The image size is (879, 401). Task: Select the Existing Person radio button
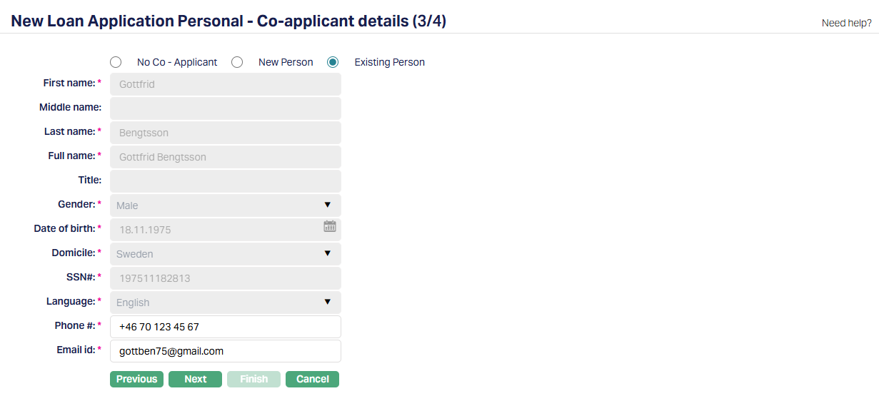click(x=333, y=62)
